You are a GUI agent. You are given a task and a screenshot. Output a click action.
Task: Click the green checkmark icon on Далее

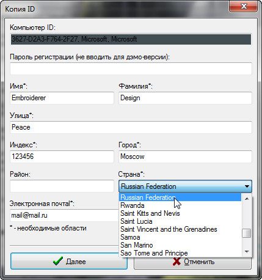click(57, 261)
